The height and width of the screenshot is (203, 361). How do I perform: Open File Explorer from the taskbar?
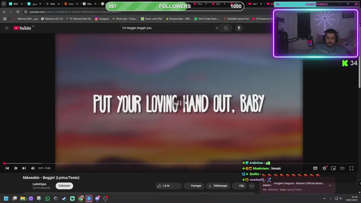pos(23,198)
